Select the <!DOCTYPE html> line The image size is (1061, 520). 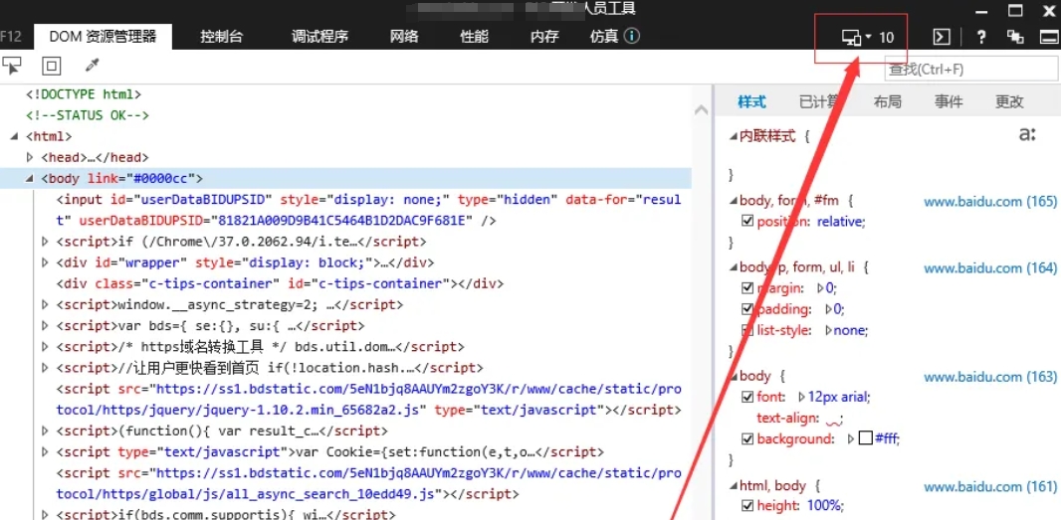tap(84, 94)
